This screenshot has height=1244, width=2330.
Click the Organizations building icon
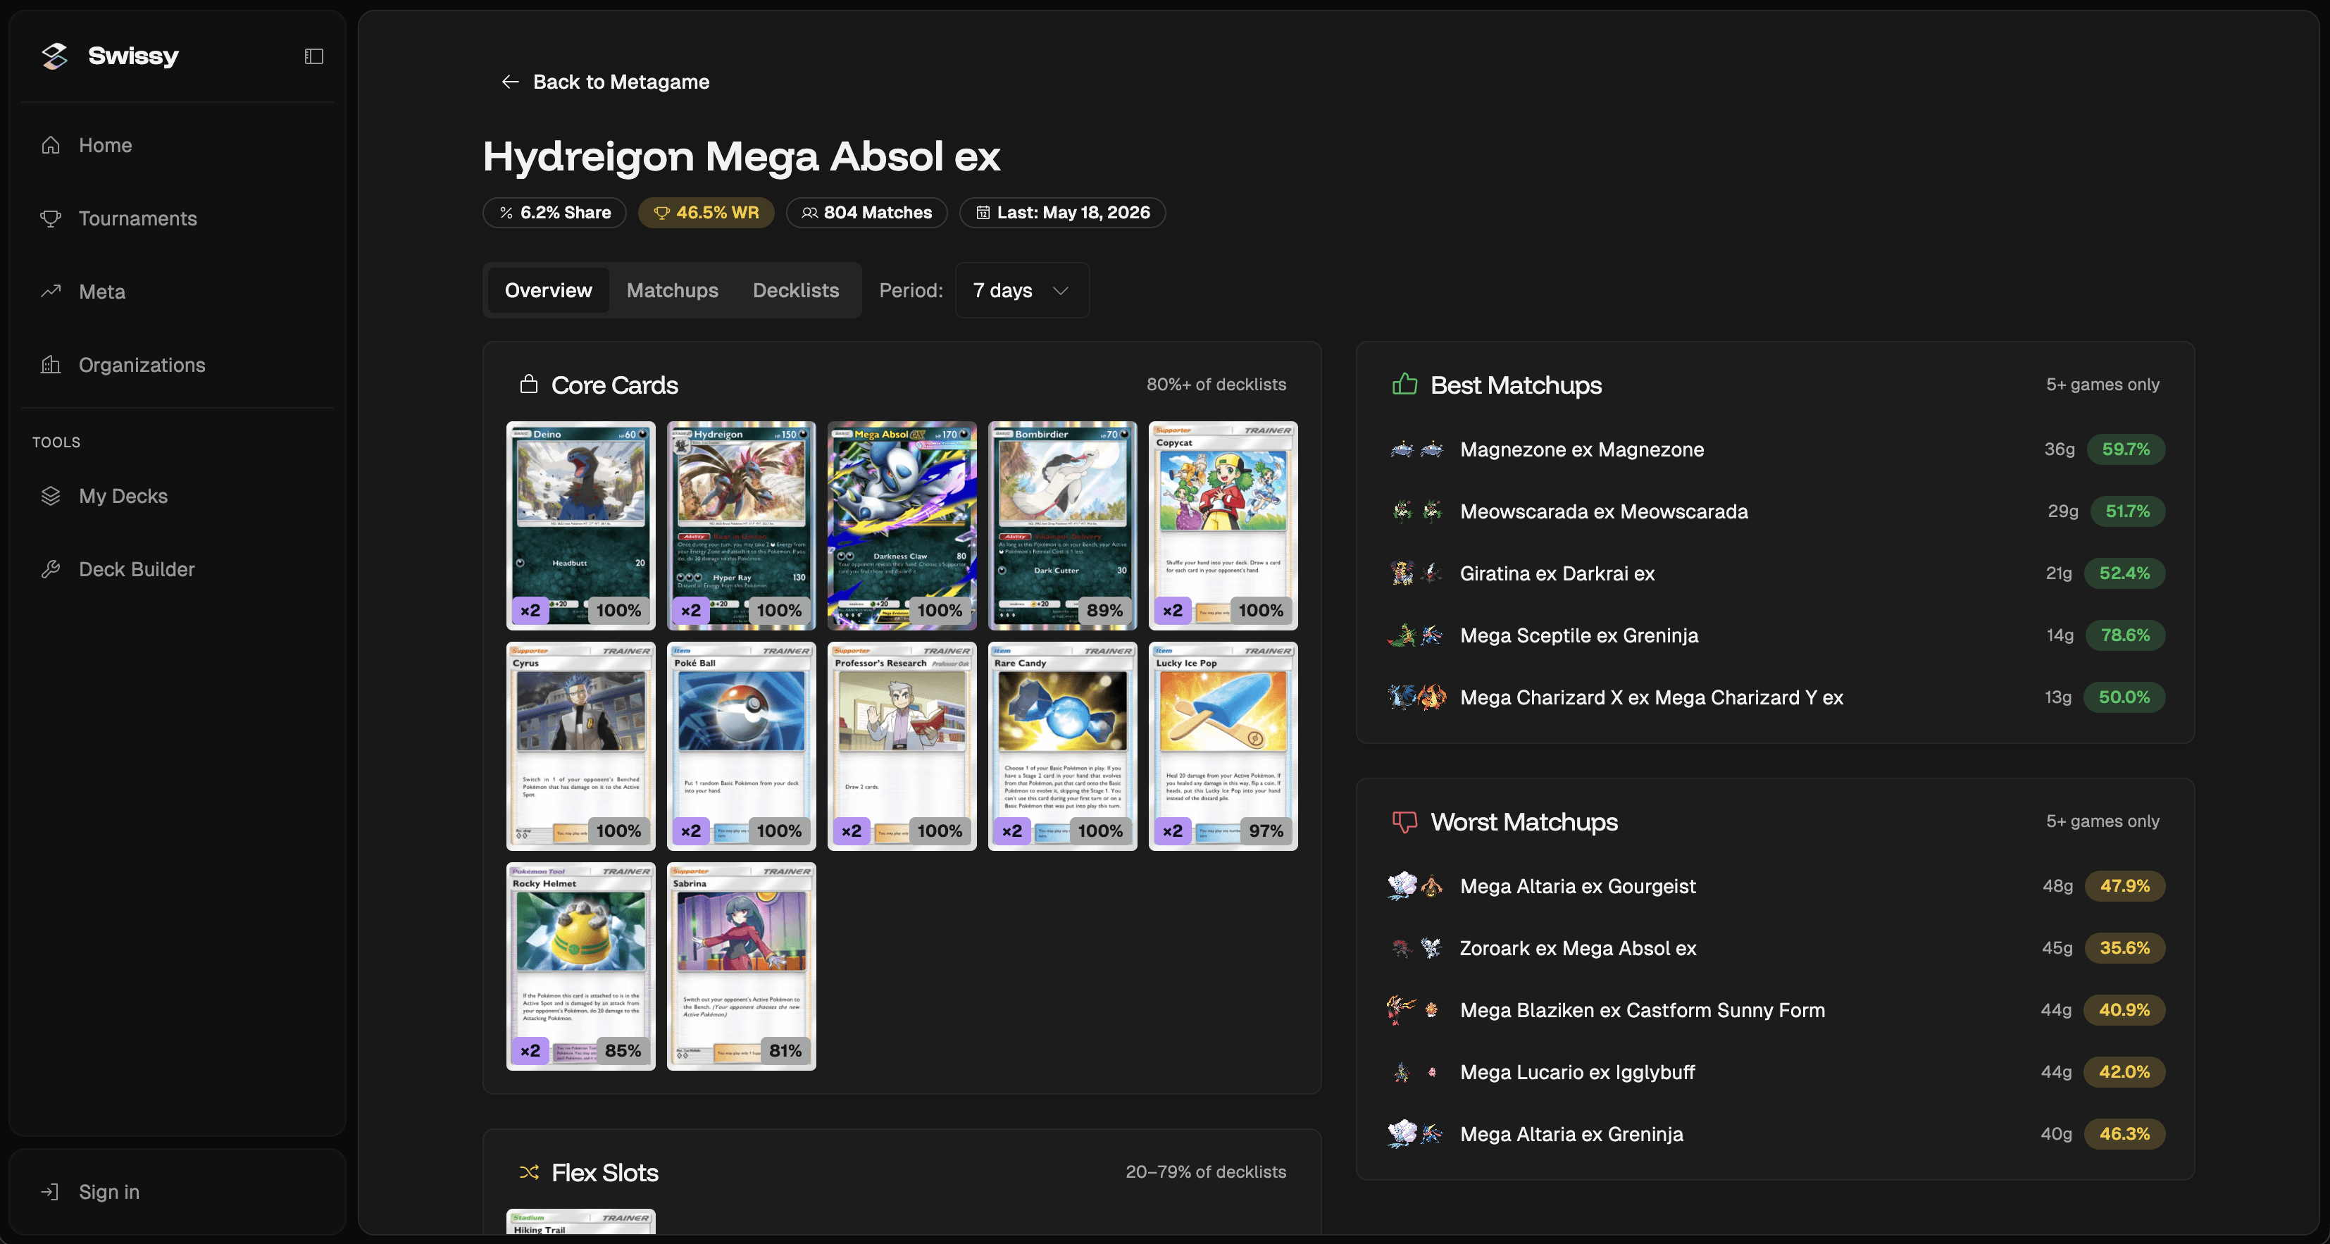(51, 365)
